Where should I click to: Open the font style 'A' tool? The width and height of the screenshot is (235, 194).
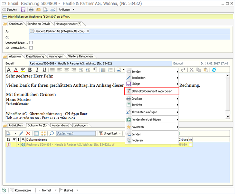click(x=9, y=70)
